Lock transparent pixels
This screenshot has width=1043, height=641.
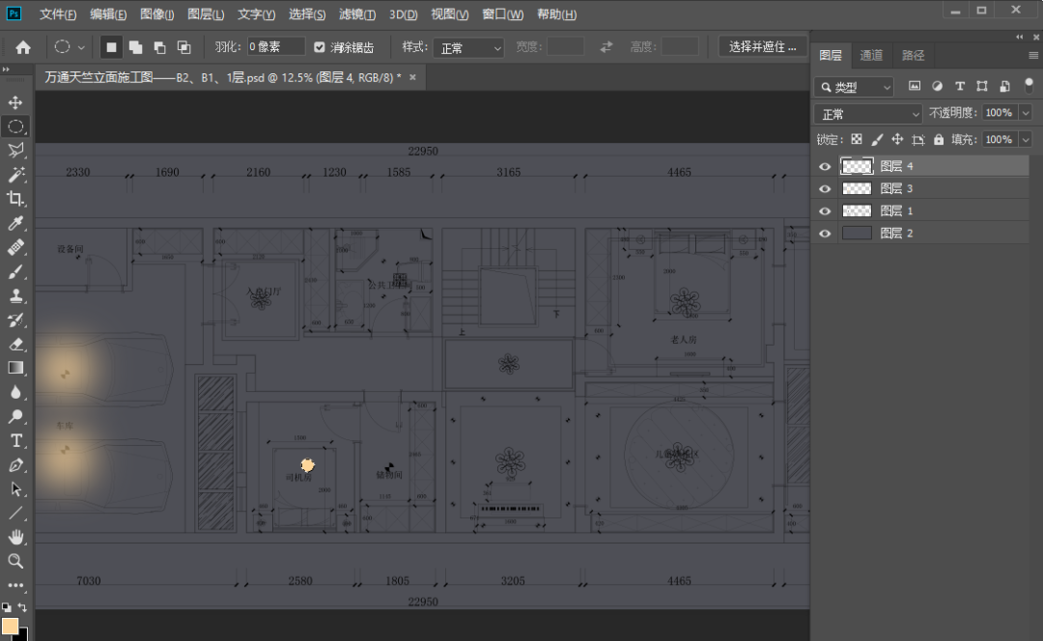(857, 140)
